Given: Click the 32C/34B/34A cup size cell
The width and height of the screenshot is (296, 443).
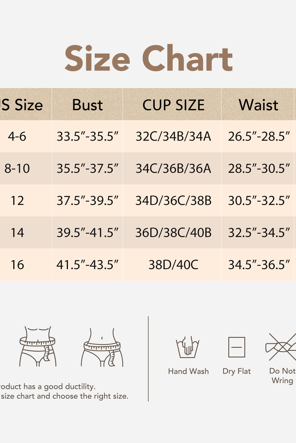Looking at the screenshot, I should click(x=173, y=136).
